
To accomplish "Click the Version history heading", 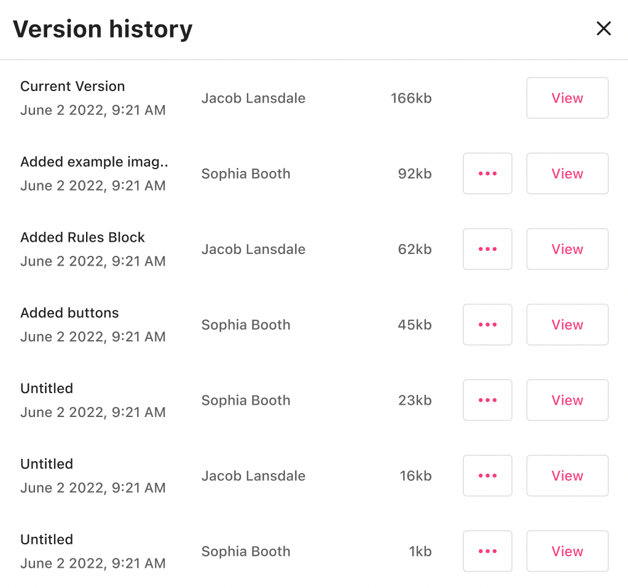I will pyautogui.click(x=103, y=30).
